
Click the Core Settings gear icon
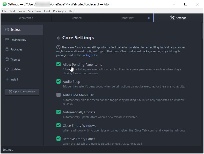[x=58, y=38]
